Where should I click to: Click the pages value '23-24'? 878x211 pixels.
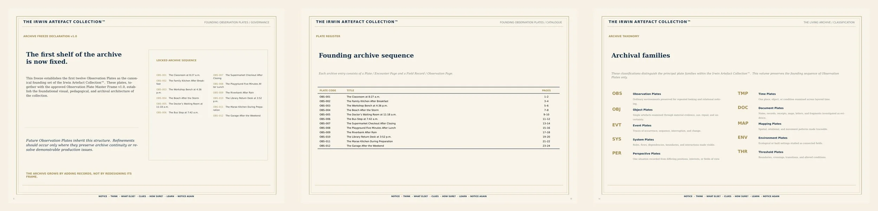coord(546,146)
